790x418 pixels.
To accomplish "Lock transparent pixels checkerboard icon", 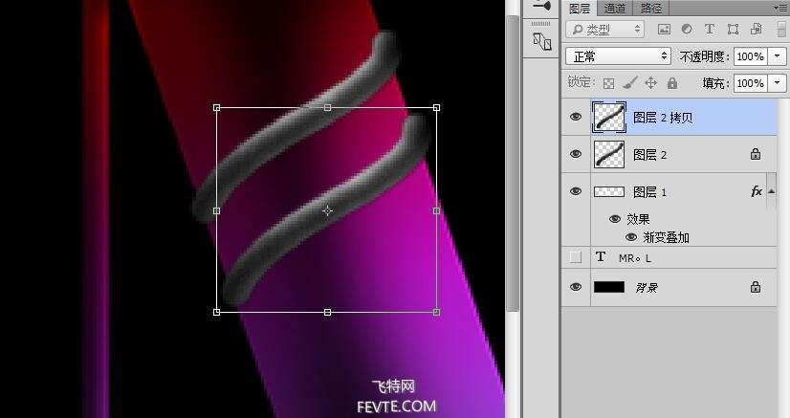I will click(609, 83).
